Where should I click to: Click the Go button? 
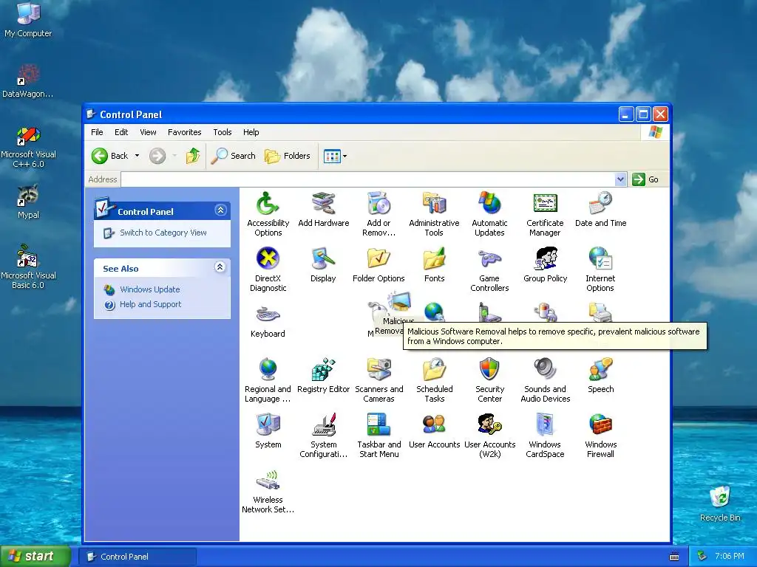645,179
